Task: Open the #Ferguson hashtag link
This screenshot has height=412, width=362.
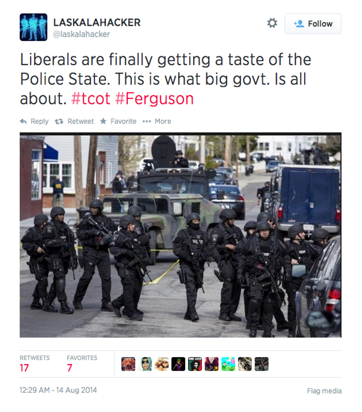Action: 154,99
